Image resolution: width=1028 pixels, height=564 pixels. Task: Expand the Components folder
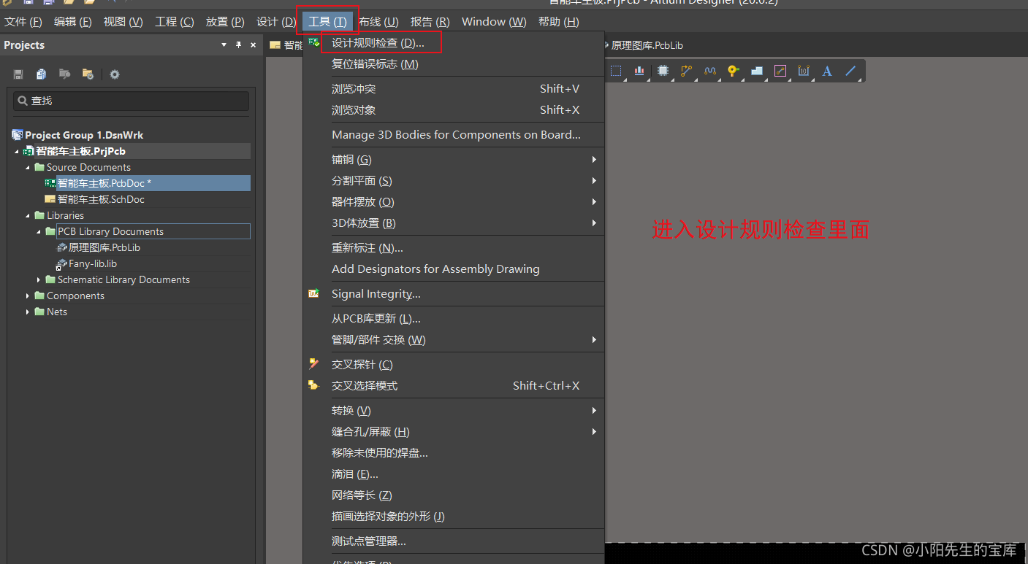click(28, 295)
